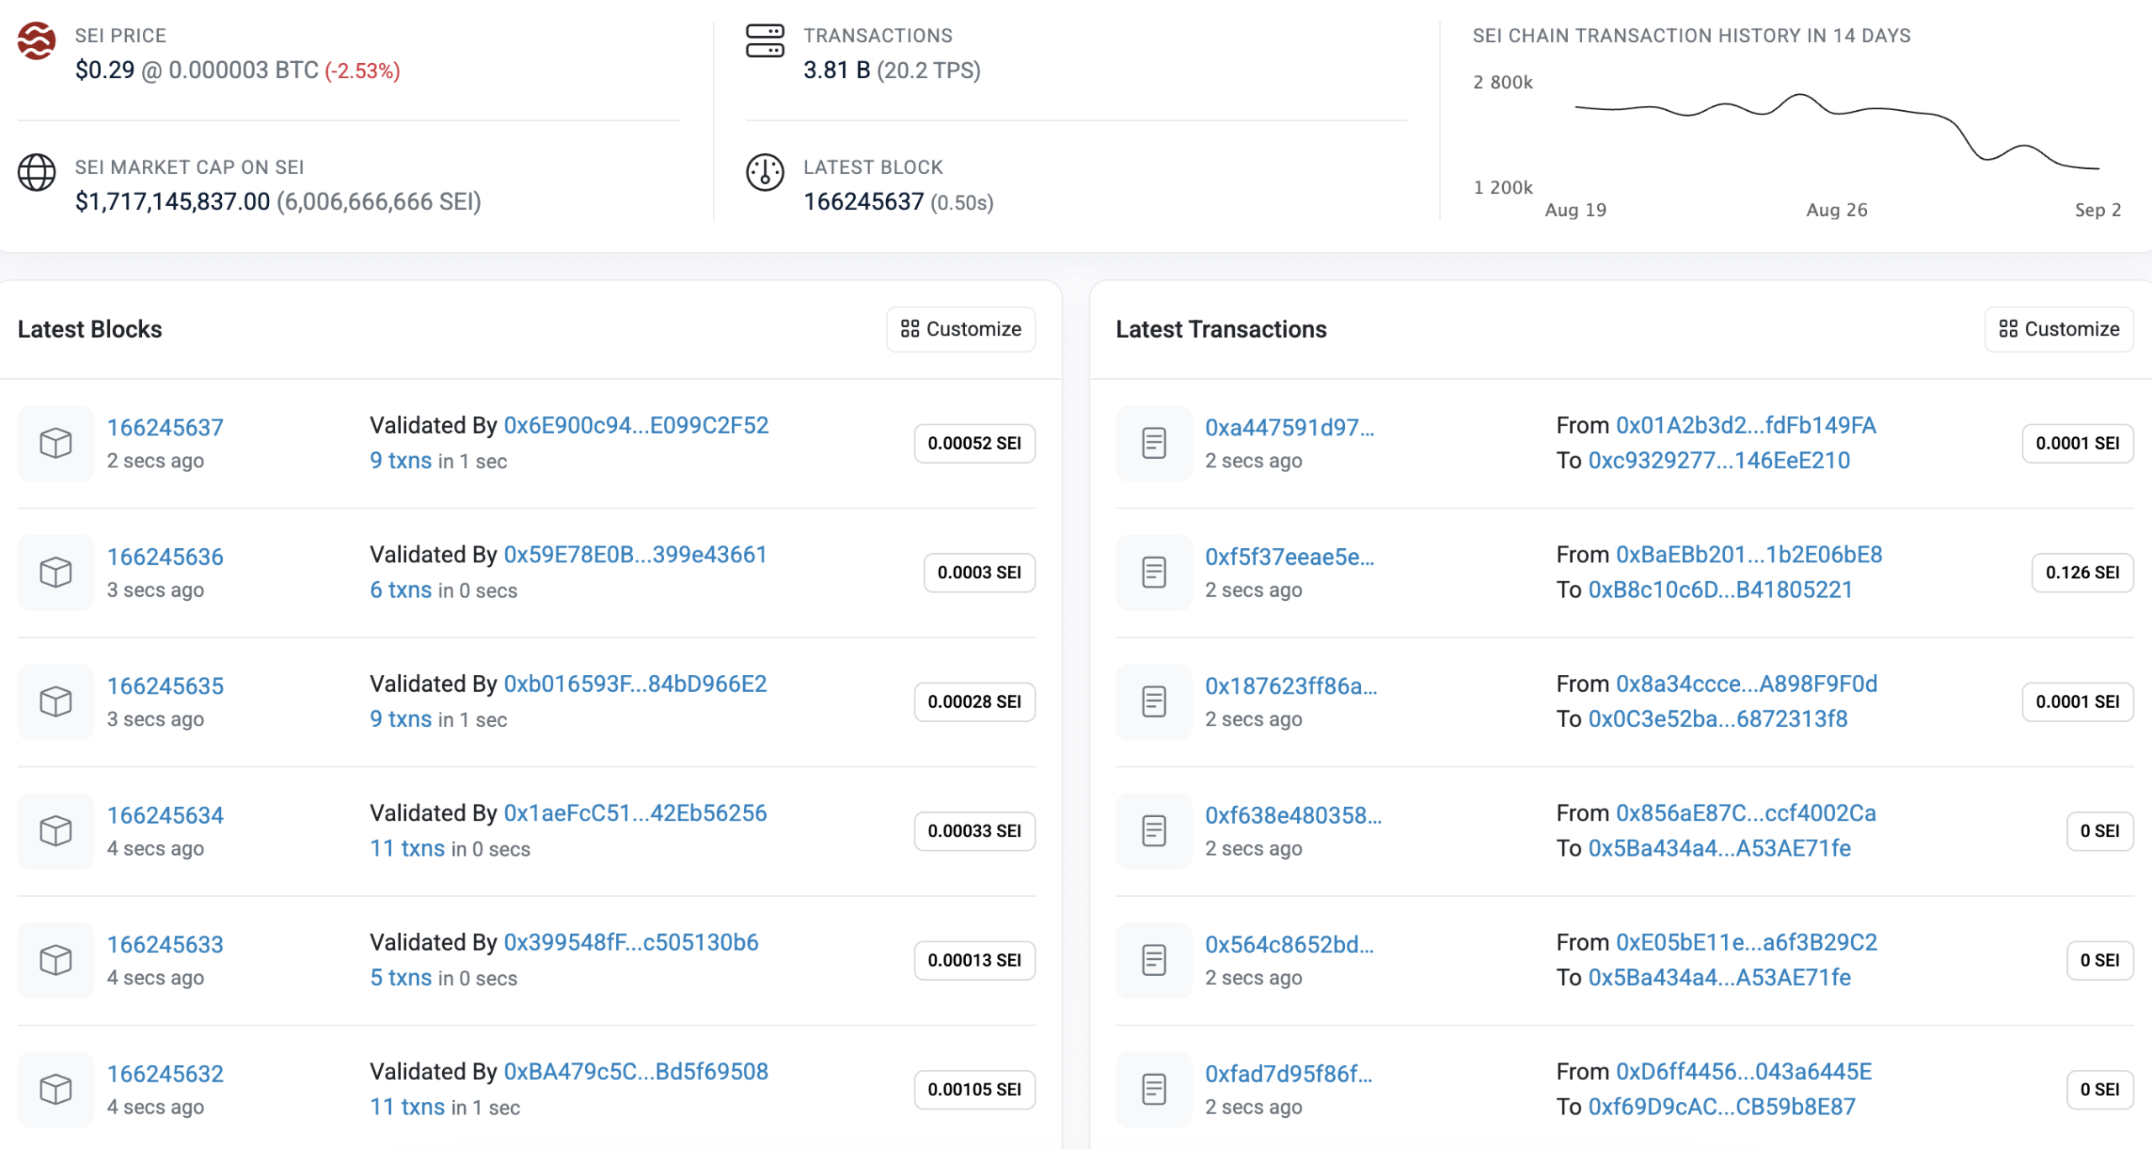2152x1149 pixels.
Task: View validator 0x6E900c94...E099C2F52
Action: click(635, 425)
